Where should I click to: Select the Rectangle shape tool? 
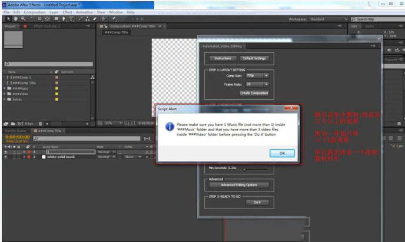click(x=57, y=19)
